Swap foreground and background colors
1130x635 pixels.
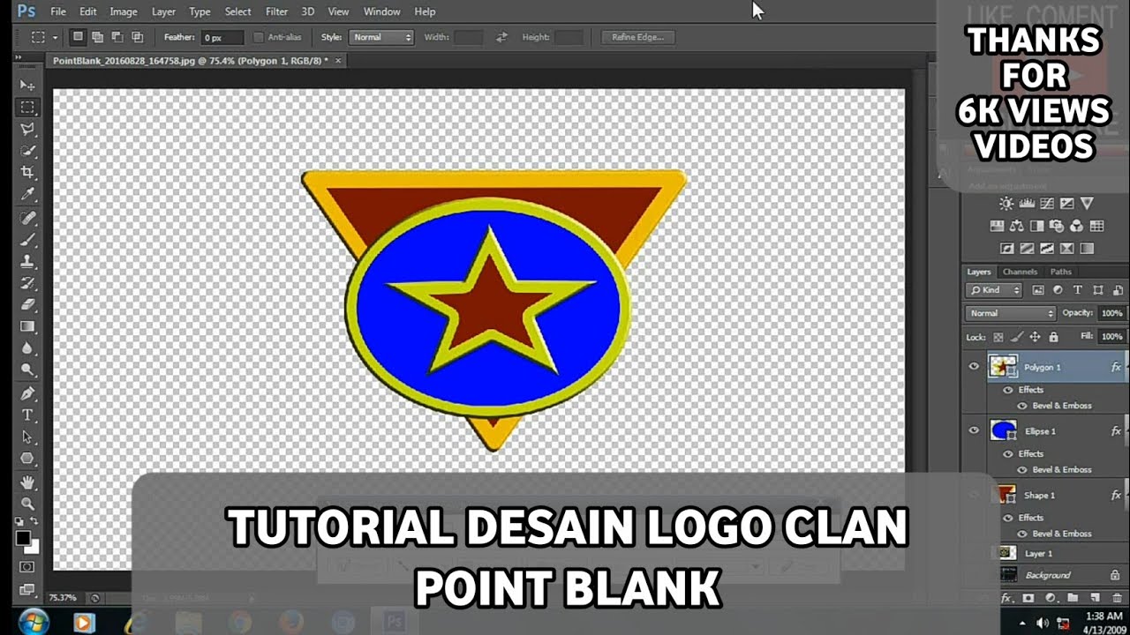pos(34,522)
